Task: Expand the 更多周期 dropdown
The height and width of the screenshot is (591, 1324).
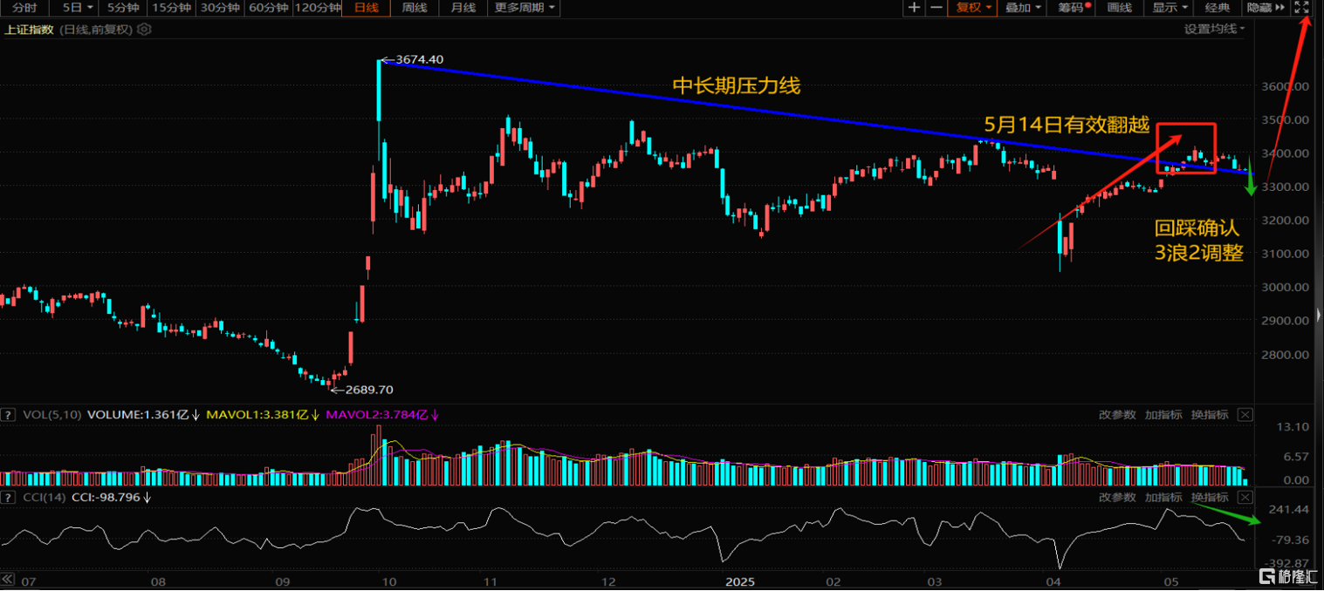Action: [x=525, y=8]
